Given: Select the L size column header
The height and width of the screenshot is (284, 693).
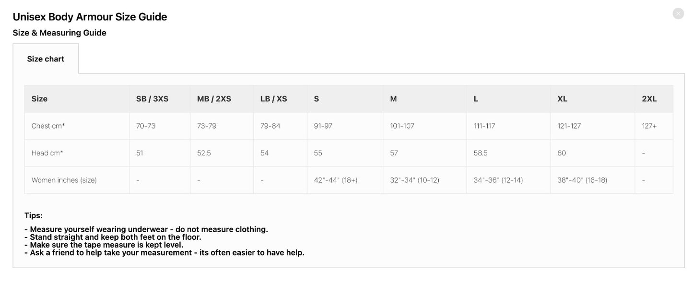Looking at the screenshot, I should 475,98.
